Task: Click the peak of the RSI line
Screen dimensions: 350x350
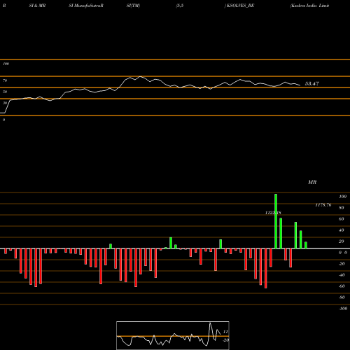Action: 140,76
